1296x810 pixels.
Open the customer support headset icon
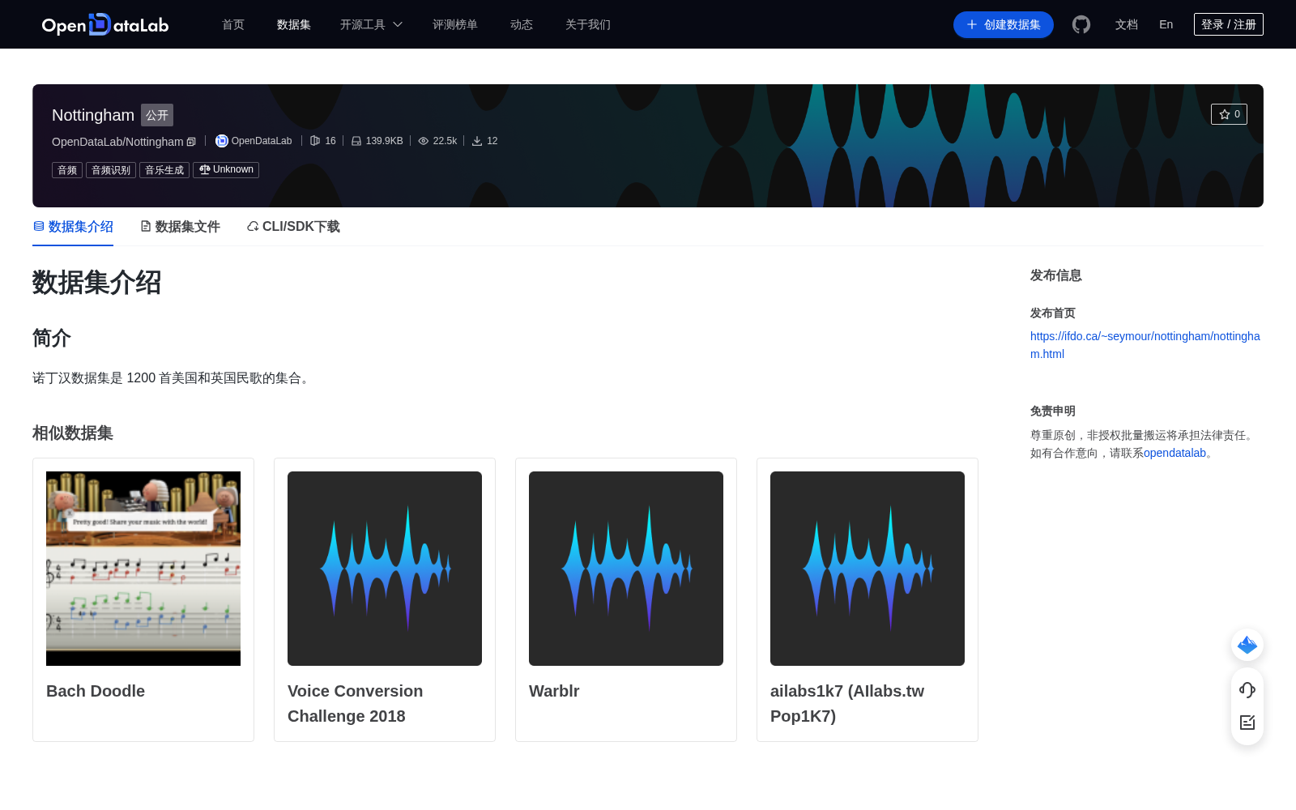[1247, 689]
